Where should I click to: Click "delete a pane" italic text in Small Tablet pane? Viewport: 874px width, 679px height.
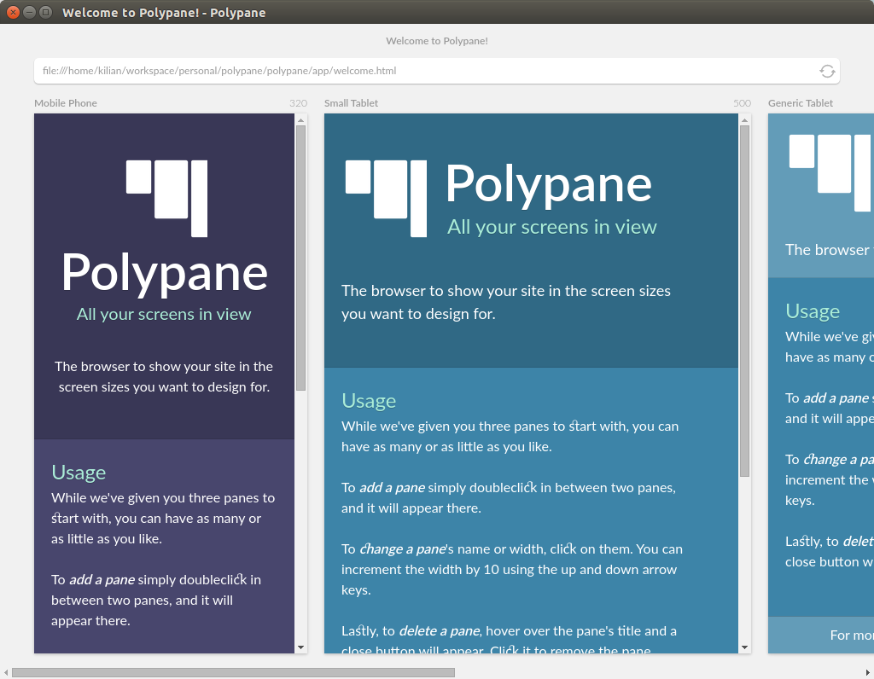point(440,631)
